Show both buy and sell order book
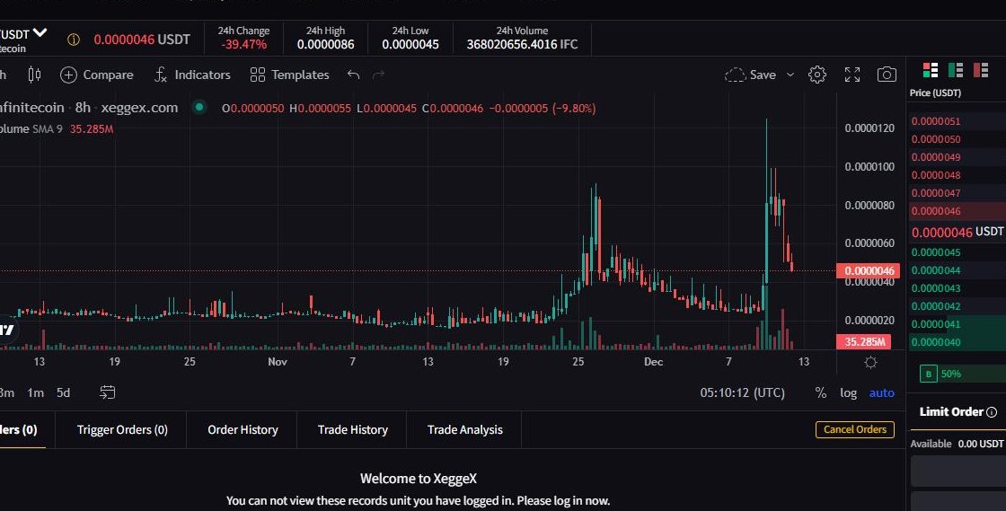The height and width of the screenshot is (511, 1006). (931, 70)
